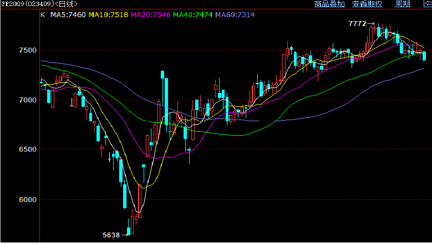Image resolution: width=432 pixels, height=243 pixels.
Task: Click the 商品叠加 link
Action: coord(329,4)
